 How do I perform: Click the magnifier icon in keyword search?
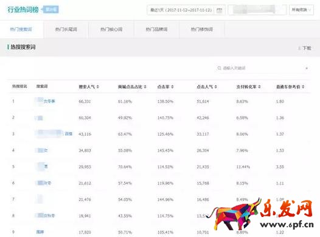pyautogui.click(x=219, y=68)
